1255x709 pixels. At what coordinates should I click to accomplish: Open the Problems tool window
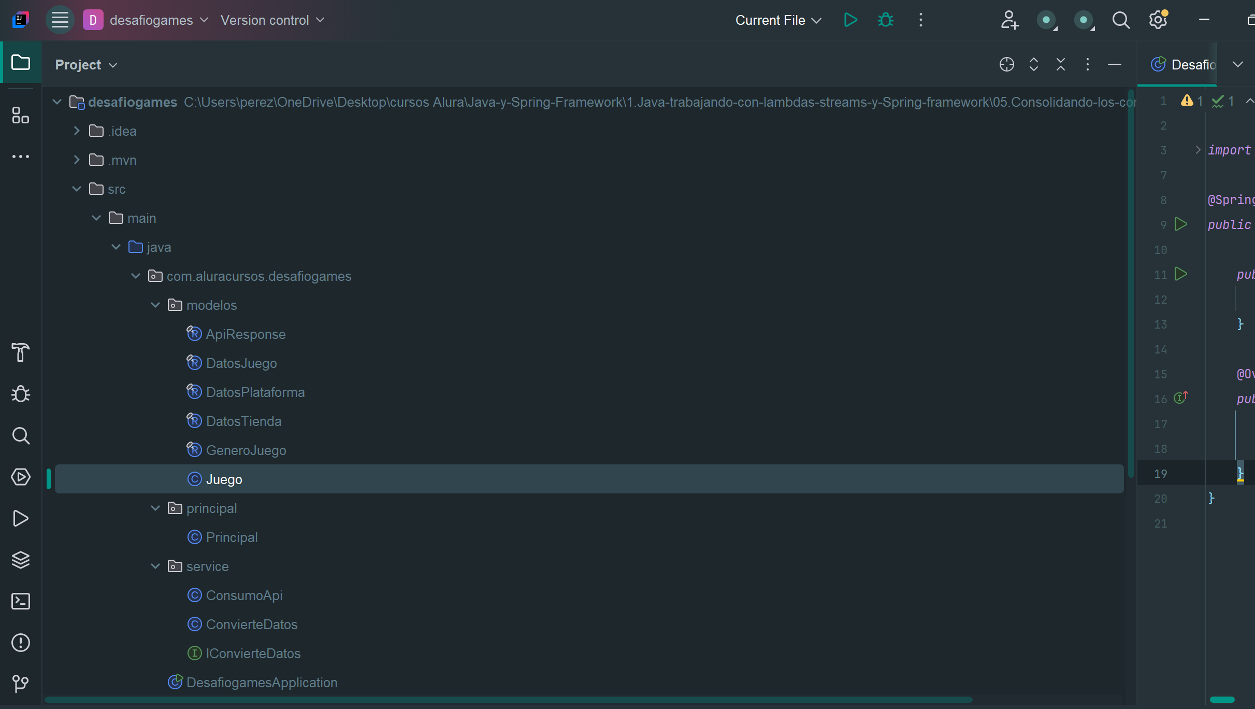21,643
